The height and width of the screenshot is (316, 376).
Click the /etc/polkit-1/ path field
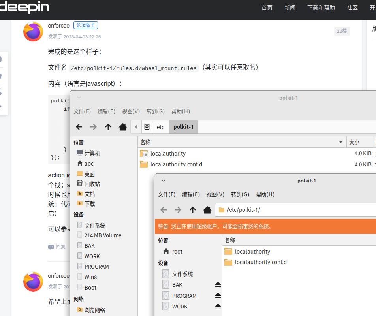click(x=295, y=210)
